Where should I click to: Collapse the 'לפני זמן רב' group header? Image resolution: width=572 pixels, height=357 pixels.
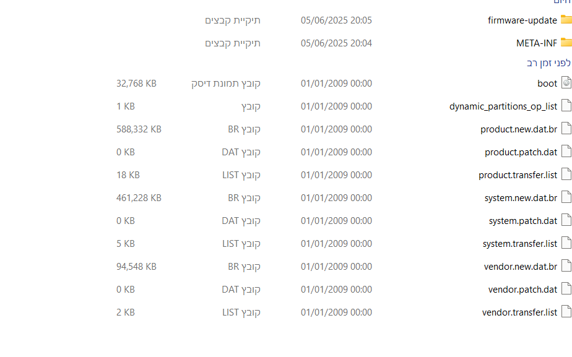pos(548,62)
